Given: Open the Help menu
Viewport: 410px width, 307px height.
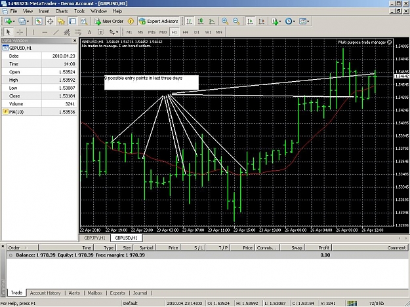Looking at the screenshot, I should point(117,11).
